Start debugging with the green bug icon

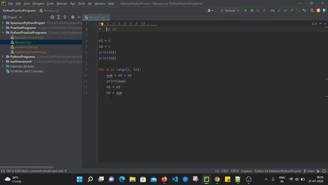point(252,10)
